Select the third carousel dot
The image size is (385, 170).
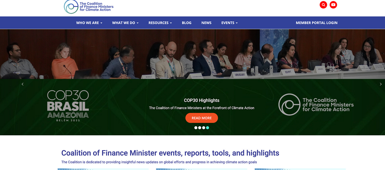(204, 128)
